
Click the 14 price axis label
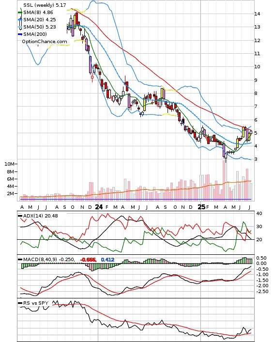(x=257, y=14)
